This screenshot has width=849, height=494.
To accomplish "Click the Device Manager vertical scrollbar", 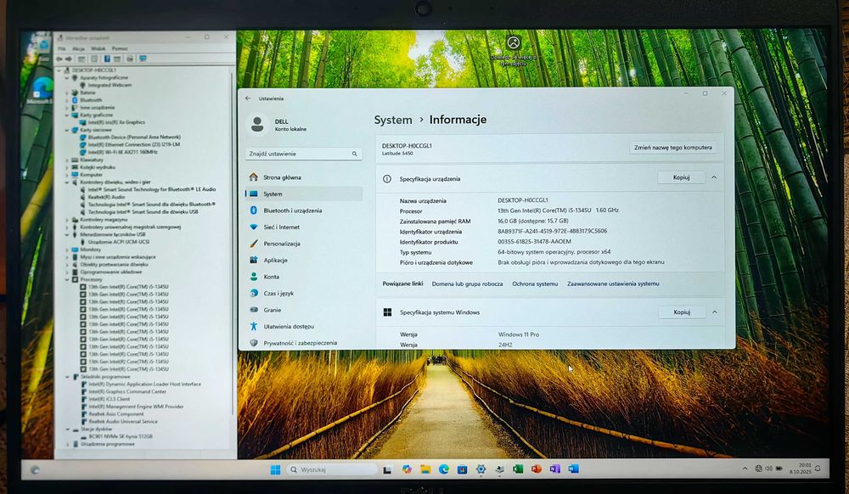I will tap(233, 244).
